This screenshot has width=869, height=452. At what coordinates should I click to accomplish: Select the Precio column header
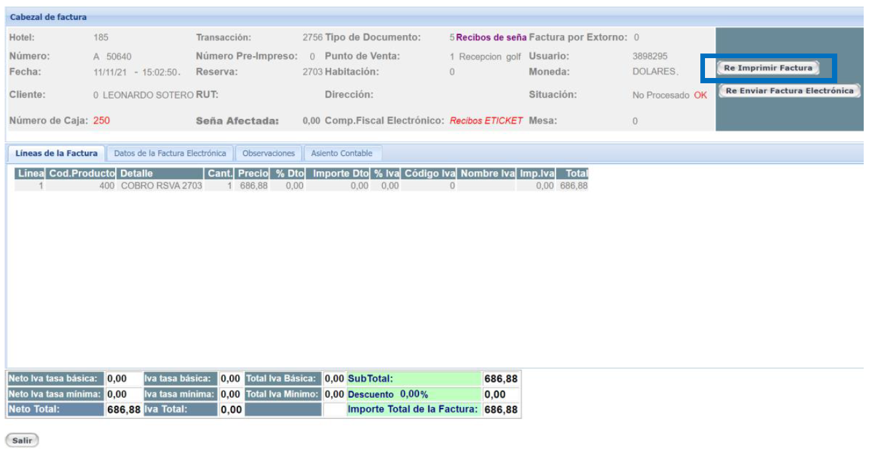coord(253,174)
